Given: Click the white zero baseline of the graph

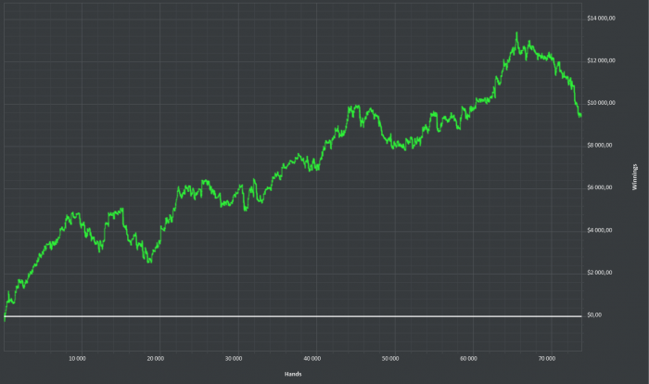Looking at the screenshot, I should coord(293,316).
